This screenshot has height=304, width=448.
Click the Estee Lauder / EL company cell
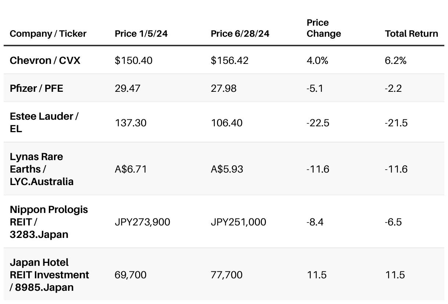point(44,122)
